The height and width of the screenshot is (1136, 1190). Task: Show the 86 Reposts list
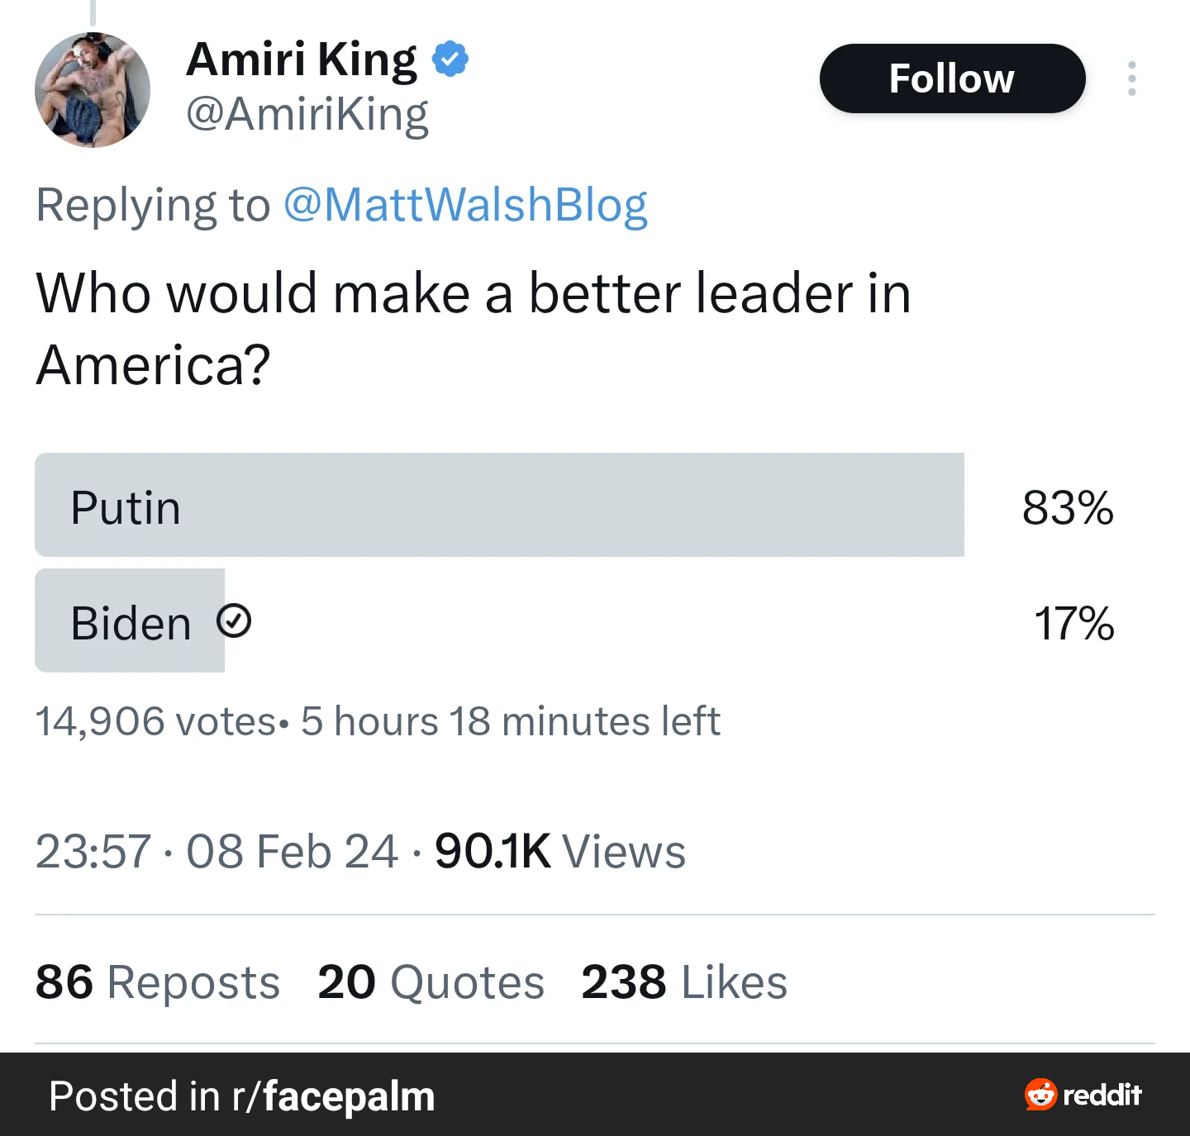tap(158, 982)
